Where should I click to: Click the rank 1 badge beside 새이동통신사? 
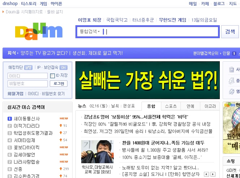tap(10, 119)
